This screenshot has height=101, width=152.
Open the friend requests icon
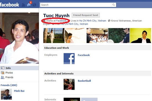tap(23, 5)
